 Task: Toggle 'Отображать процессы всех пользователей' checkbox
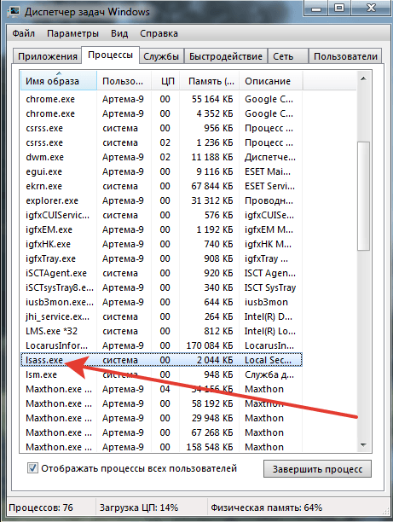point(32,468)
